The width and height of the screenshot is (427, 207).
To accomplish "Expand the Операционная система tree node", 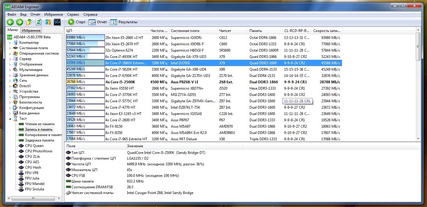I will 10,53.
